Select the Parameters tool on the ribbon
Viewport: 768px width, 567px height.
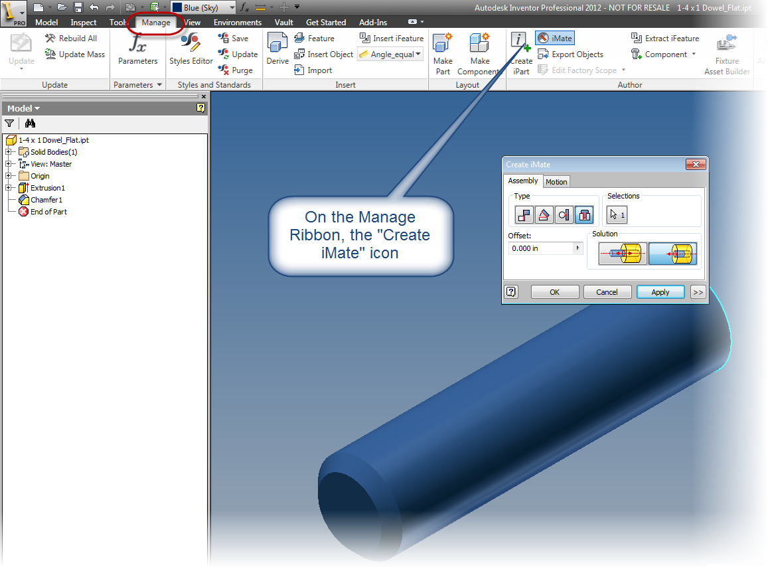137,50
